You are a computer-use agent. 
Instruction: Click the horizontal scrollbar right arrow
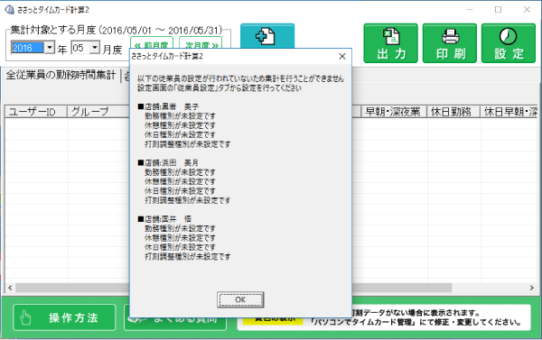532,288
